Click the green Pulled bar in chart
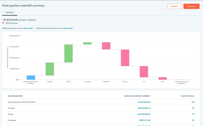203x126 pixels. pyautogui.click(x=68, y=53)
